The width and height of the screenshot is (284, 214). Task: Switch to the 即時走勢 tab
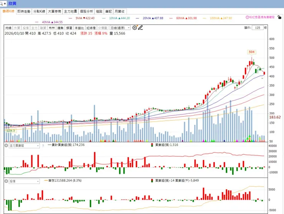(24, 12)
